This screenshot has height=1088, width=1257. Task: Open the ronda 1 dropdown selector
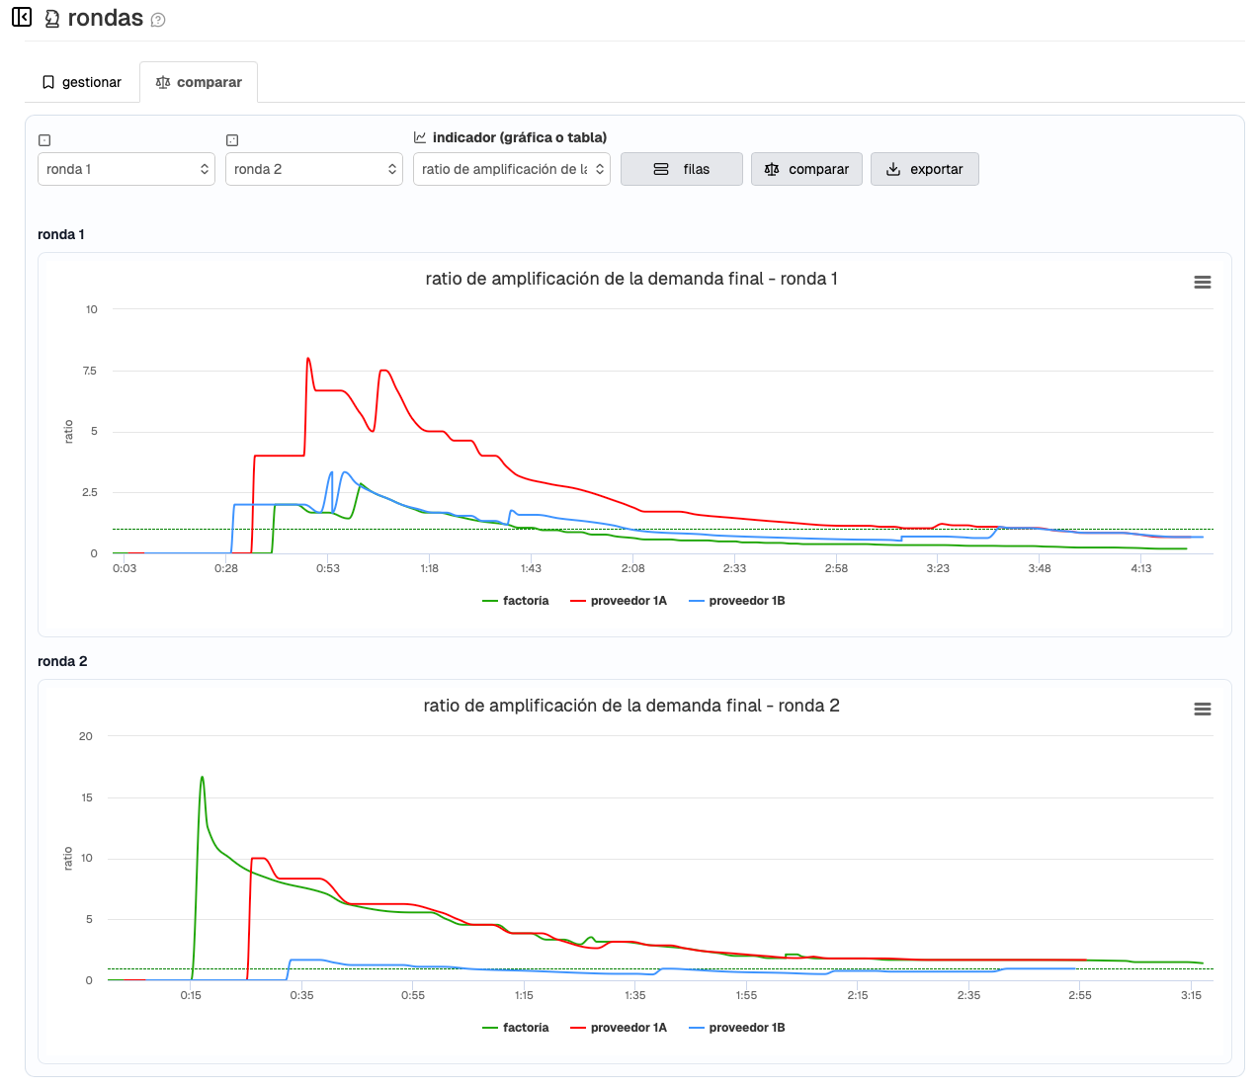pyautogui.click(x=126, y=169)
